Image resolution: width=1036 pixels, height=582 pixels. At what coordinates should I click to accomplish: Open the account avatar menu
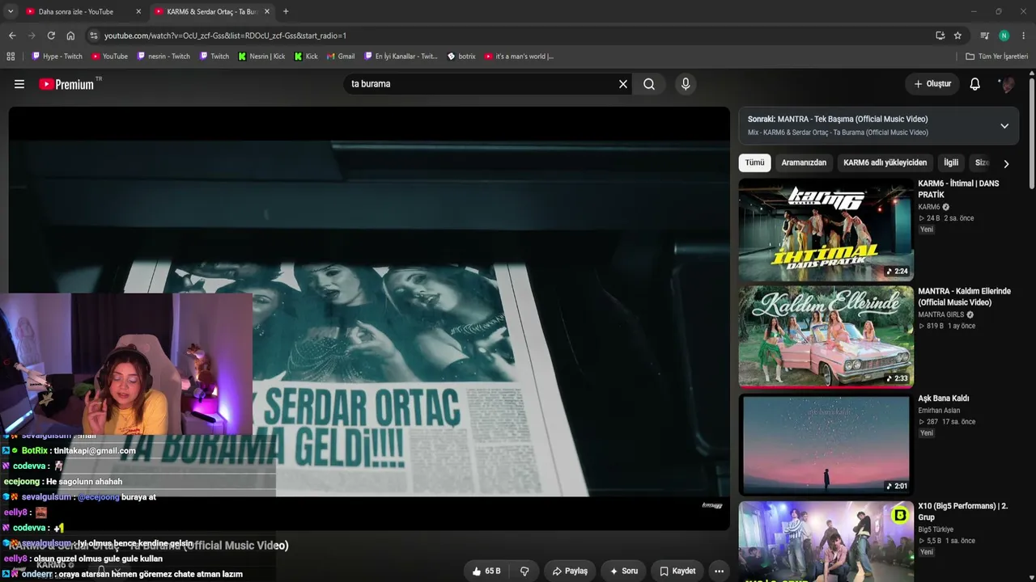(x=1007, y=84)
